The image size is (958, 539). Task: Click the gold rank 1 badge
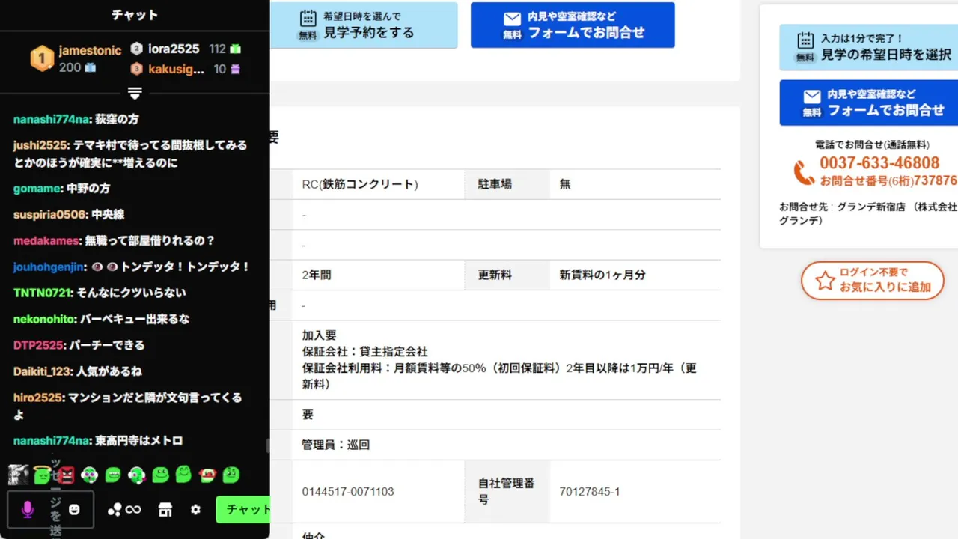pos(42,58)
